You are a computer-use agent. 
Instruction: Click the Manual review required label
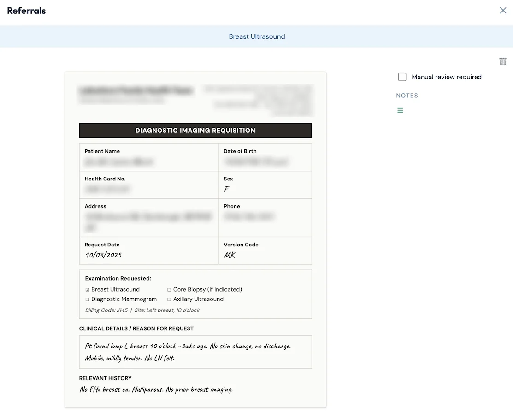pyautogui.click(x=447, y=77)
